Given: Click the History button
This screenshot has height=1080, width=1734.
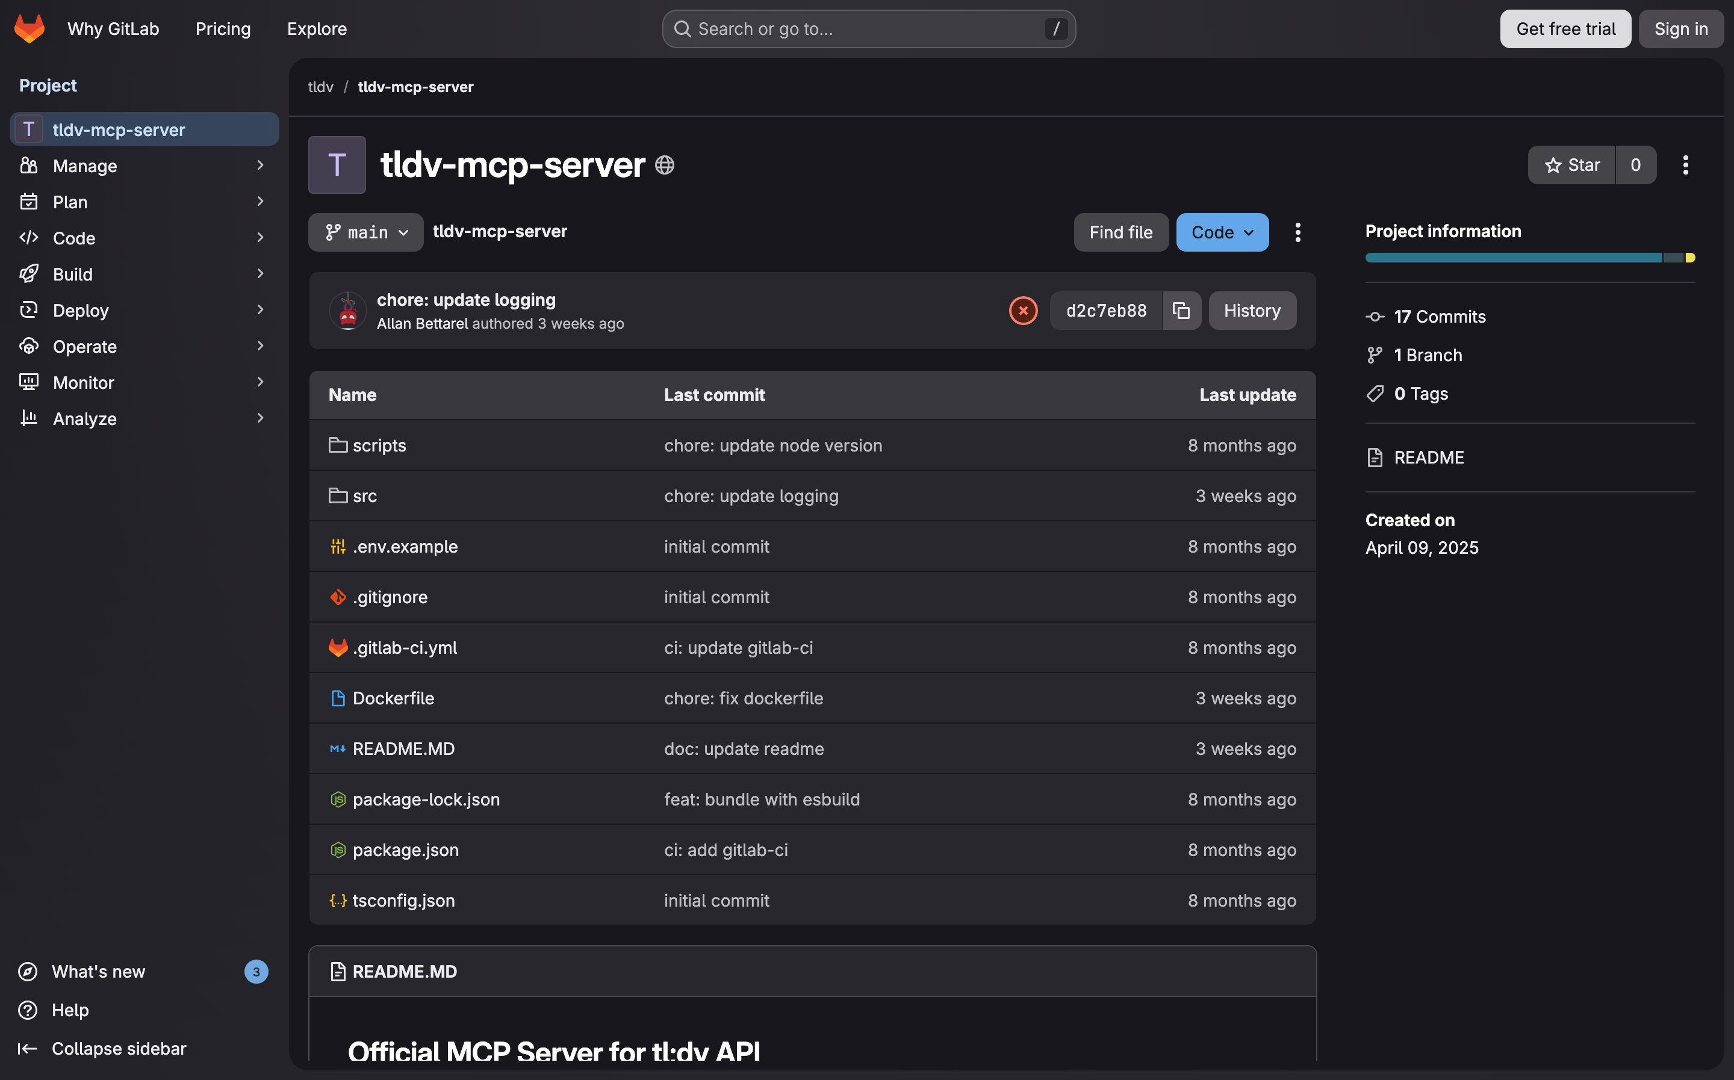Looking at the screenshot, I should pos(1252,311).
